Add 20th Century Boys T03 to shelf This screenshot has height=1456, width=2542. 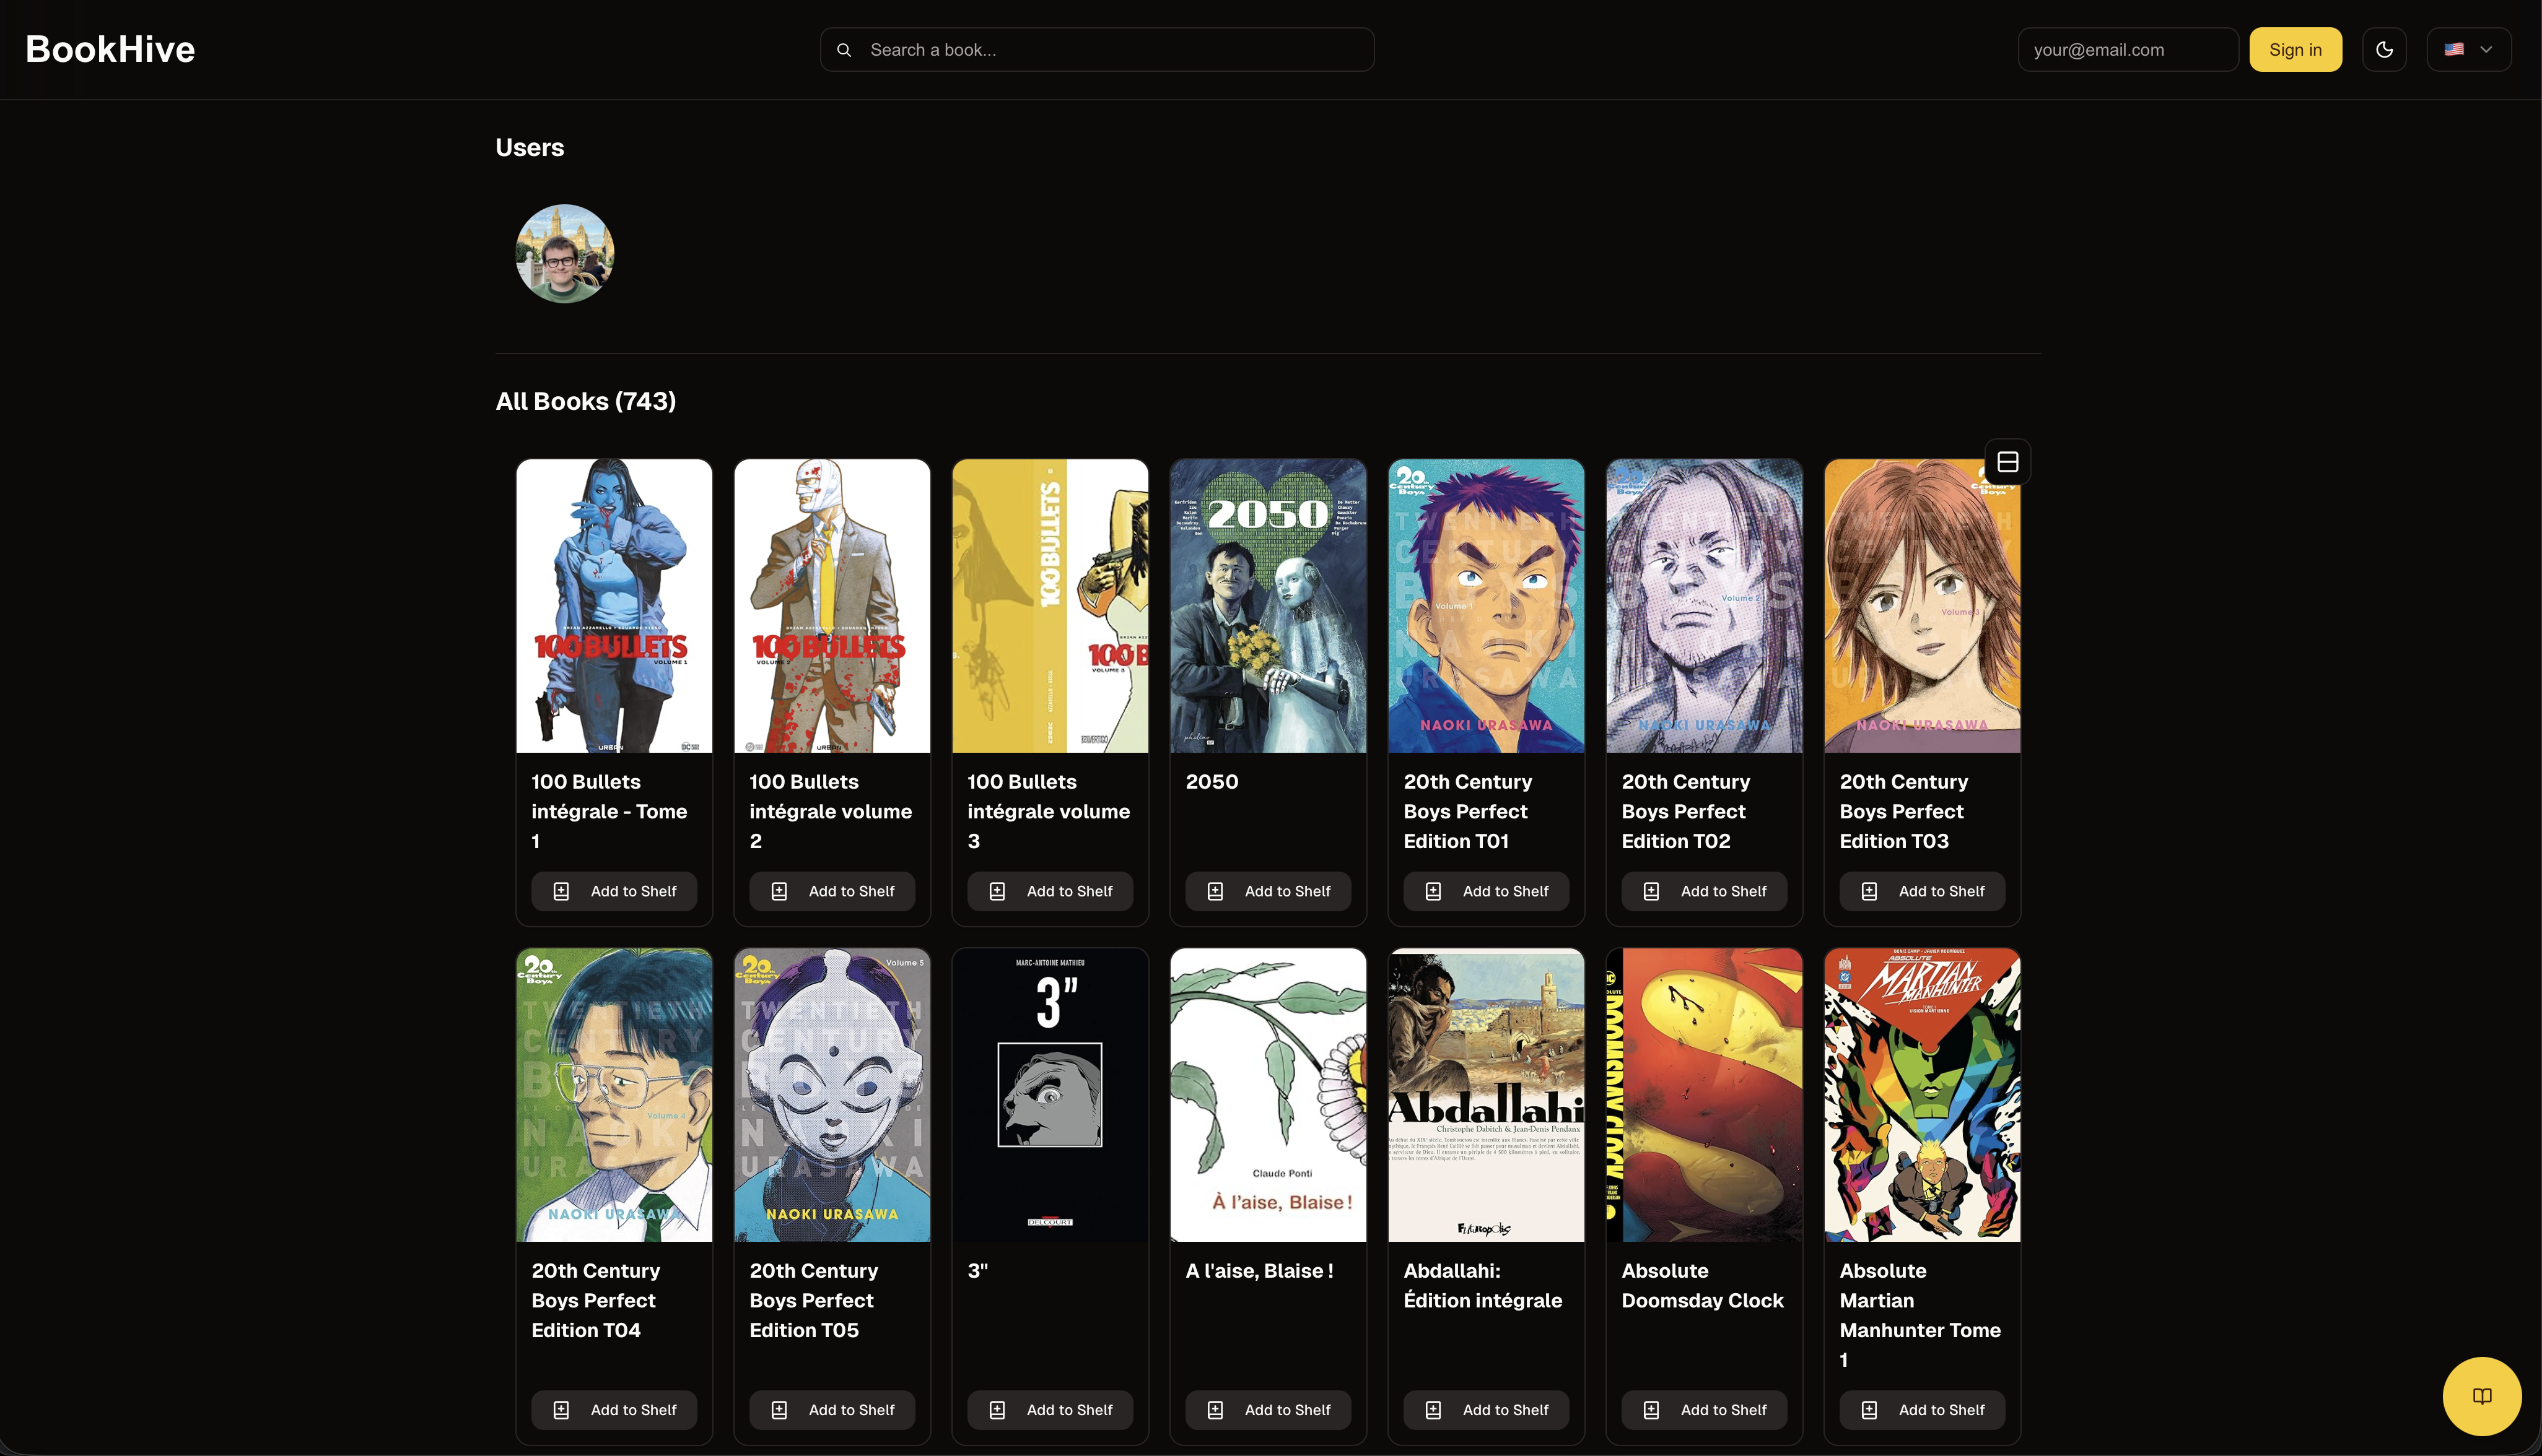pos(1921,891)
